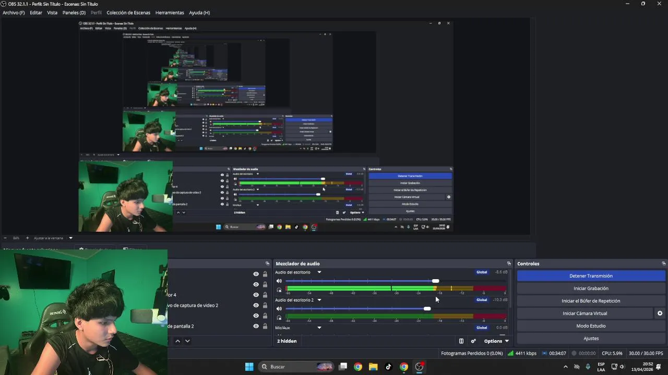Toggle lock on 'captura de video 2' source

pos(265,305)
